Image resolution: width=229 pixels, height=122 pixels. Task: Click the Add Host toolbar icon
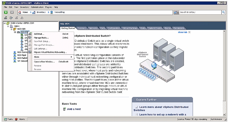click(6, 18)
